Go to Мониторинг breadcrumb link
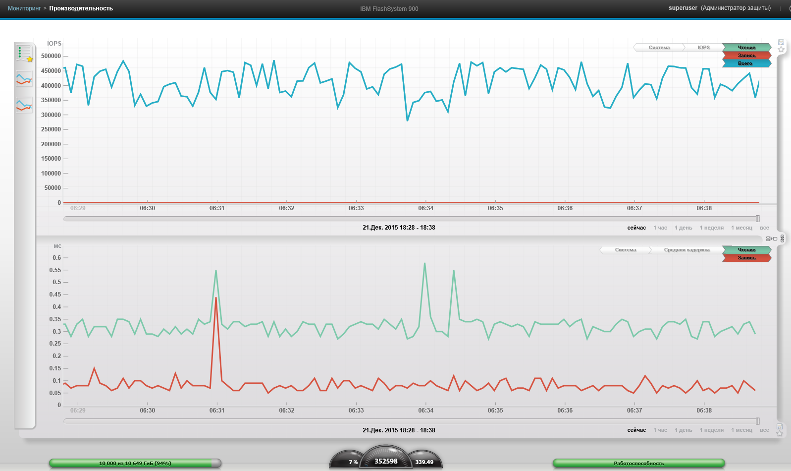 coord(24,8)
